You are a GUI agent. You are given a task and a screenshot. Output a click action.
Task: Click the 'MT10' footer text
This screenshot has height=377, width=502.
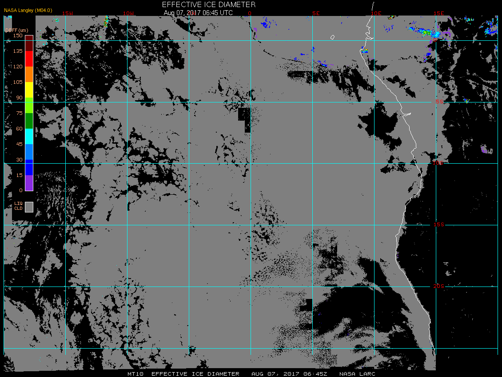click(135, 374)
